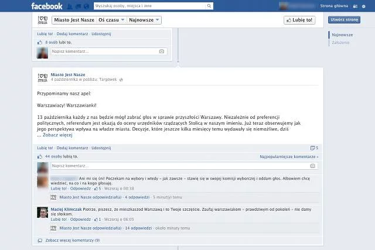The image size is (375, 250).
Task: Open Miasto Jest Nasze post author link
Action: [68, 75]
